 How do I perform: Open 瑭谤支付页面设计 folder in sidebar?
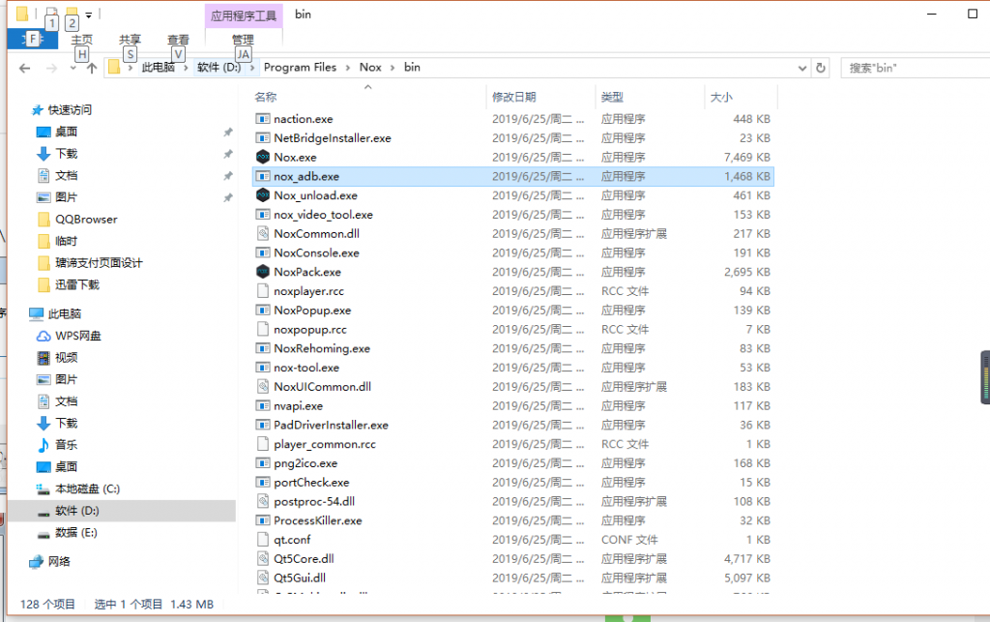click(99, 263)
